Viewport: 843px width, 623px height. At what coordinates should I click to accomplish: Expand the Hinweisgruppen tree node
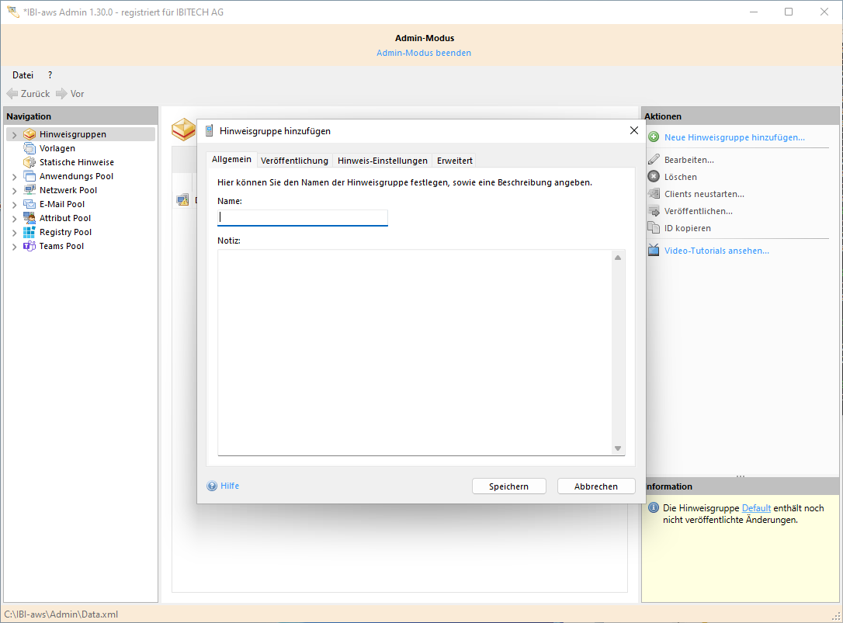click(14, 135)
